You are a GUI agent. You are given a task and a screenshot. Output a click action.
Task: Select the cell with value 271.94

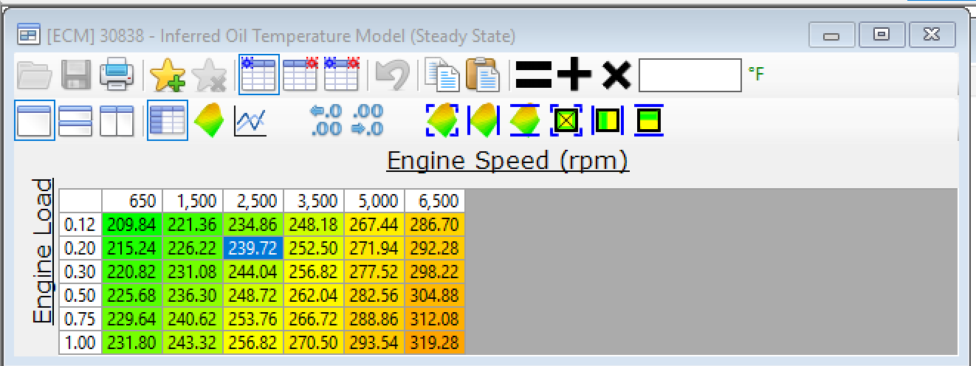pos(374,248)
